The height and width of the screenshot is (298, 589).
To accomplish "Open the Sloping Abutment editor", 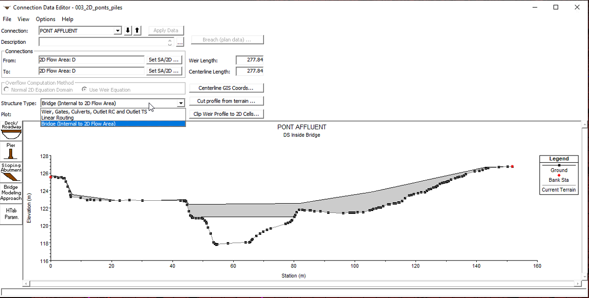I will [11, 173].
